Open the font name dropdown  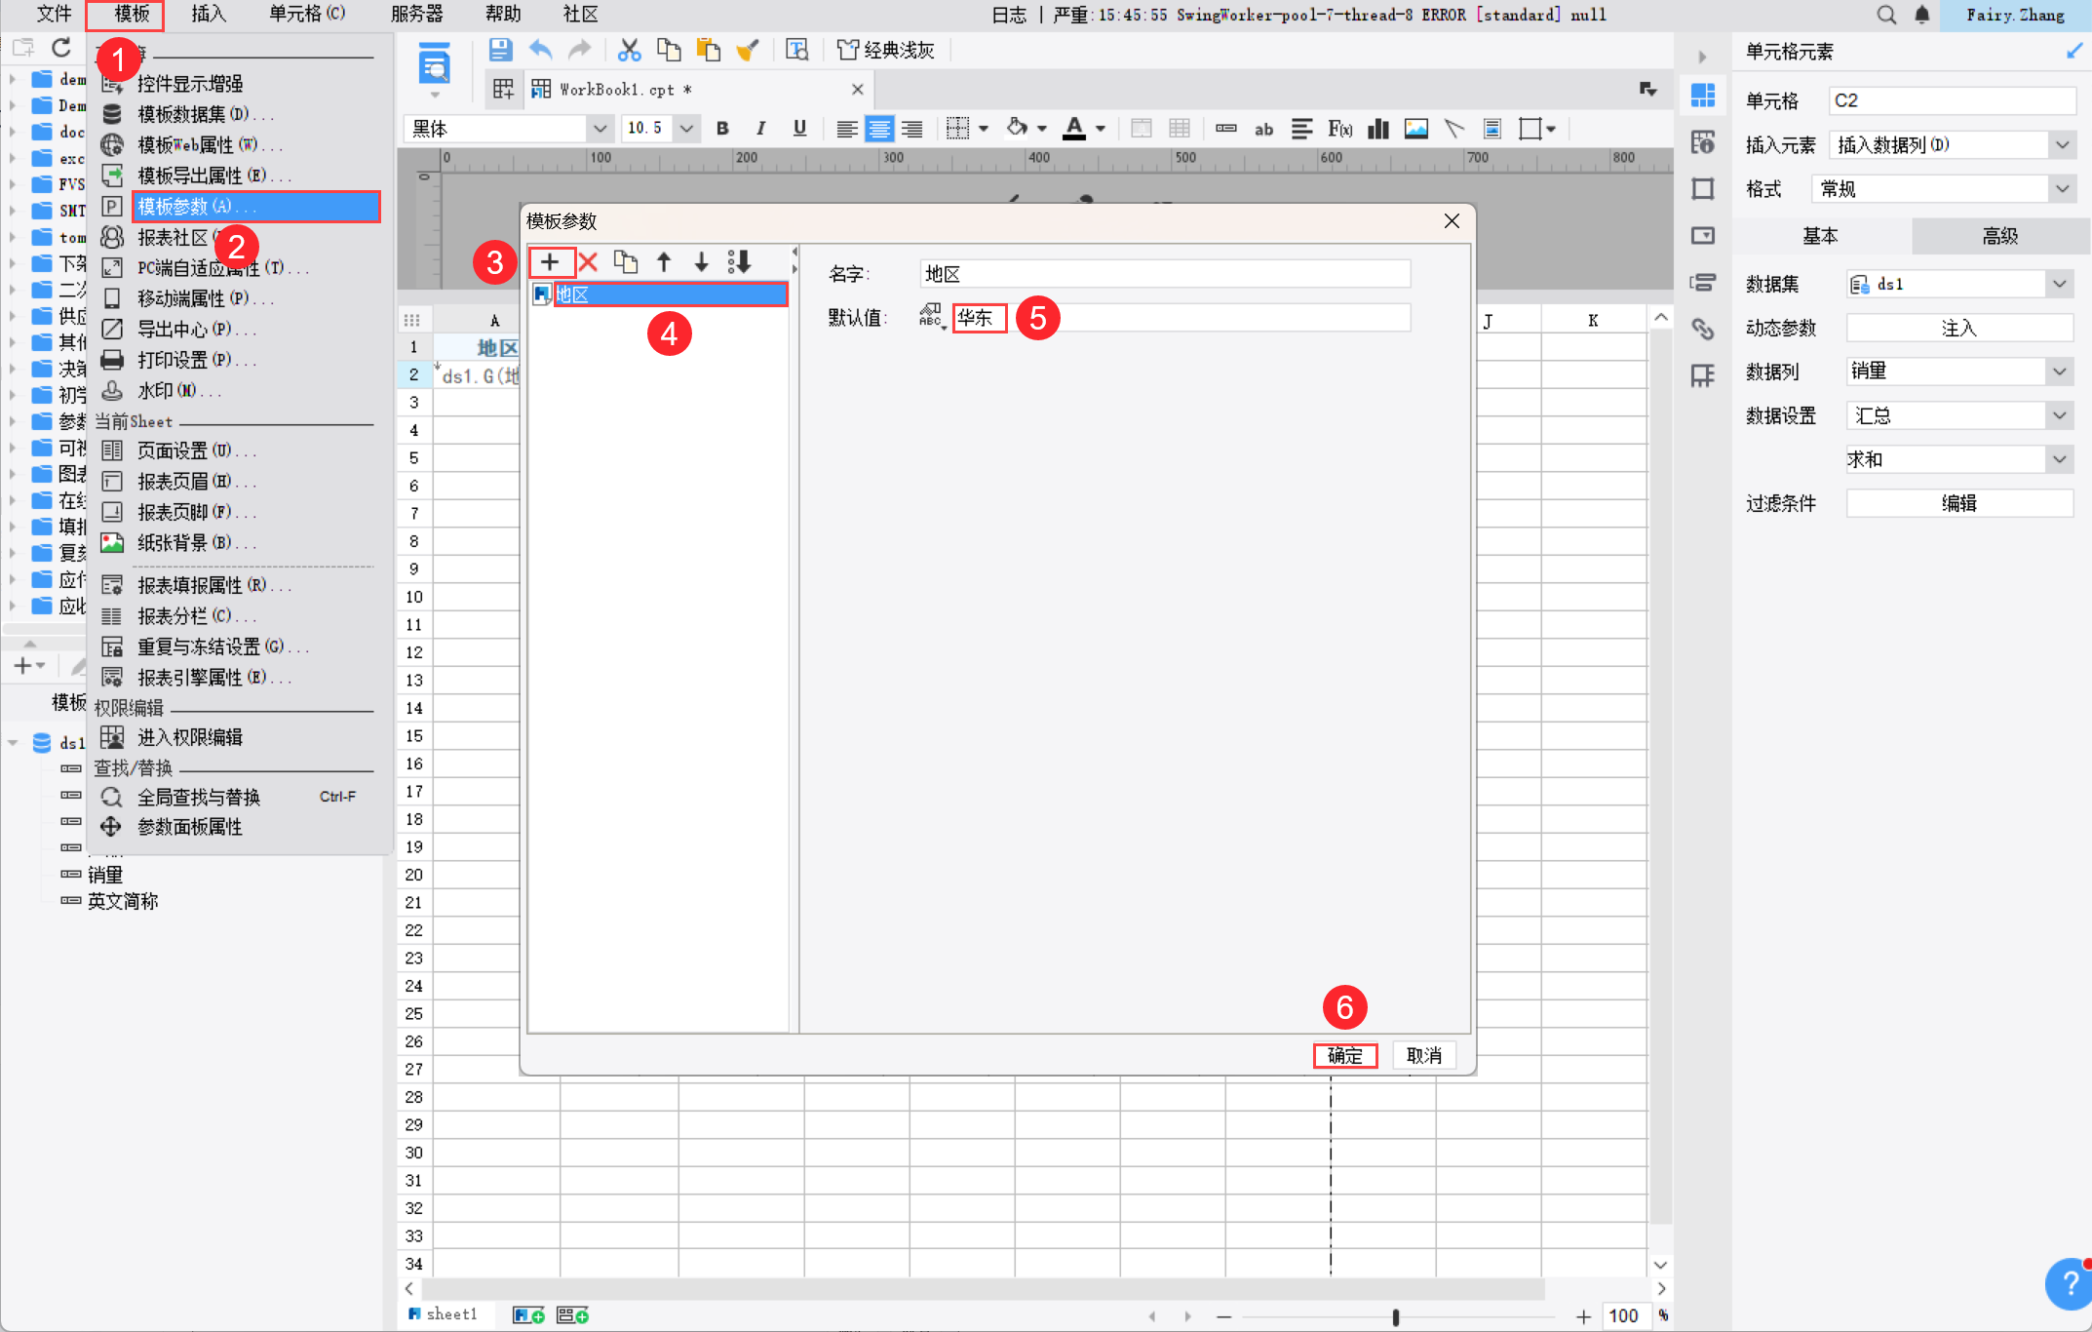[600, 129]
